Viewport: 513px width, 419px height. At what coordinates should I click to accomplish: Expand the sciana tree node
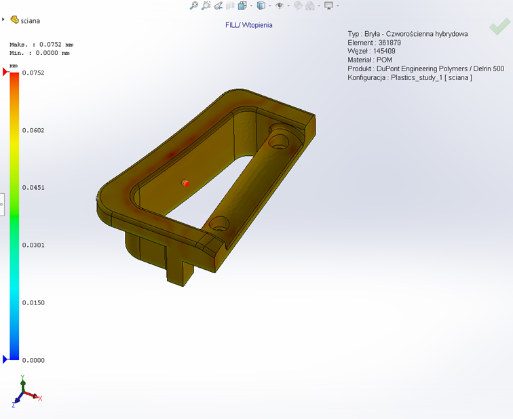tap(3, 20)
